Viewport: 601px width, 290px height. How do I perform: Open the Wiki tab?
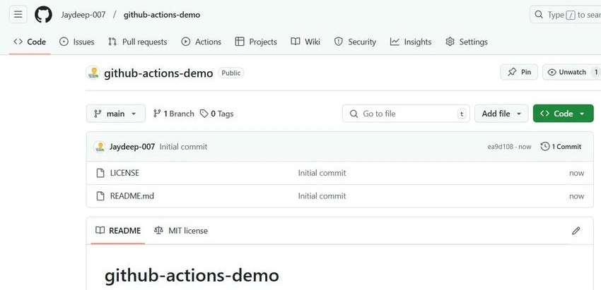tap(305, 42)
